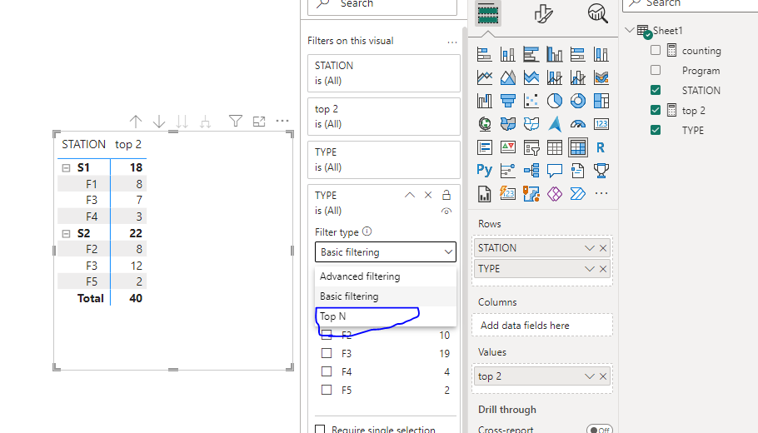Click the Filters pane search box
The height and width of the screenshot is (433, 758).
pos(381,5)
